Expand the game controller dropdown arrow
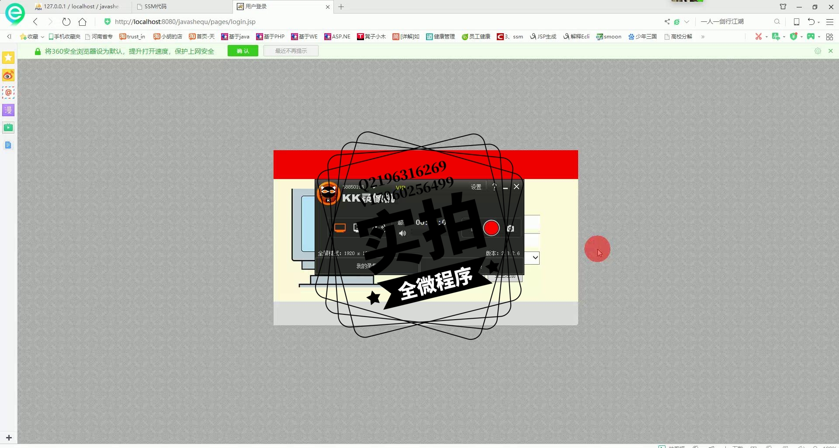The image size is (839, 448). click(819, 37)
